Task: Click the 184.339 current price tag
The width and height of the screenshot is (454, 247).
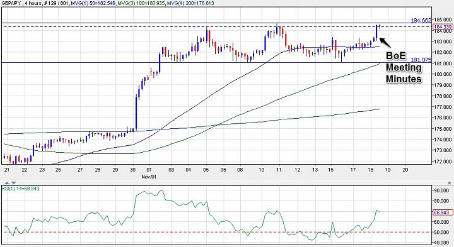Action: tap(443, 27)
